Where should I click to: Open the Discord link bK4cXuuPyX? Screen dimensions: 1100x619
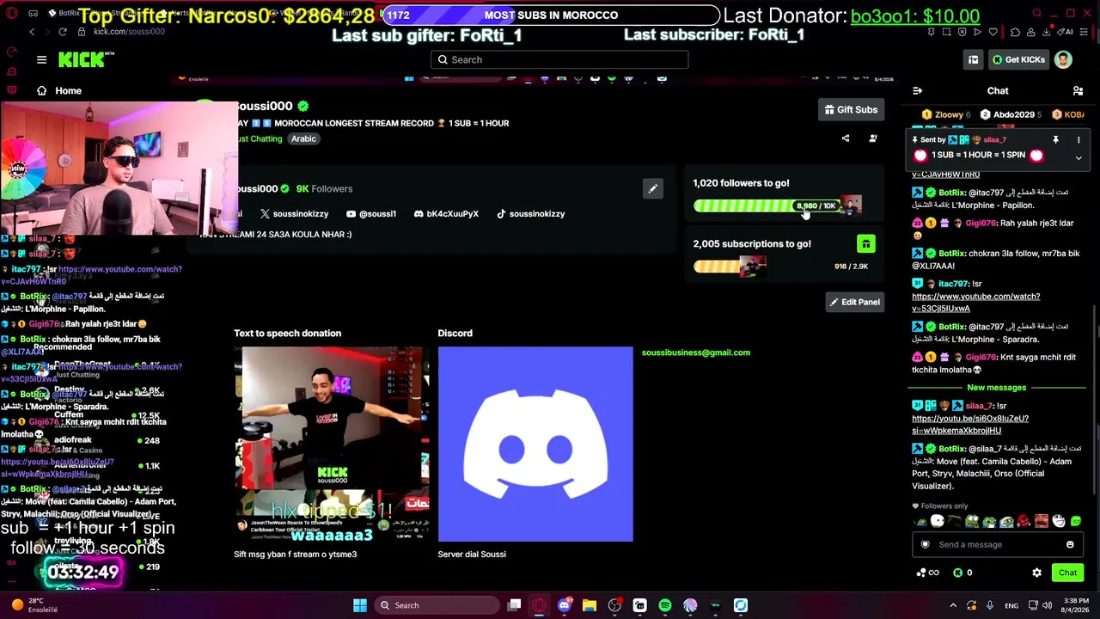tap(446, 213)
